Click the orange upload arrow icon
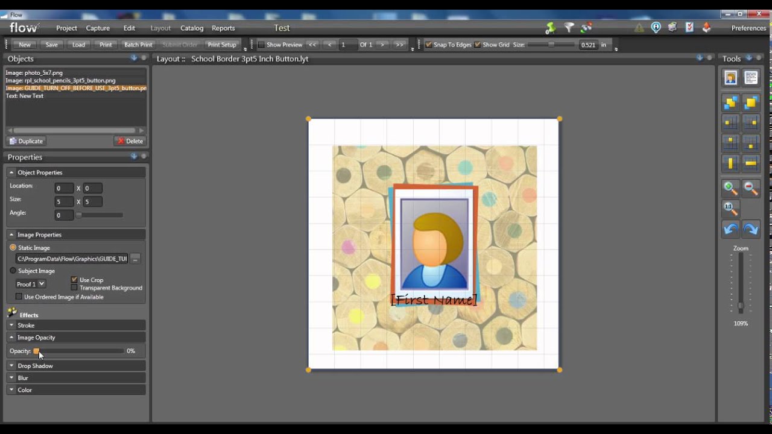 click(706, 28)
